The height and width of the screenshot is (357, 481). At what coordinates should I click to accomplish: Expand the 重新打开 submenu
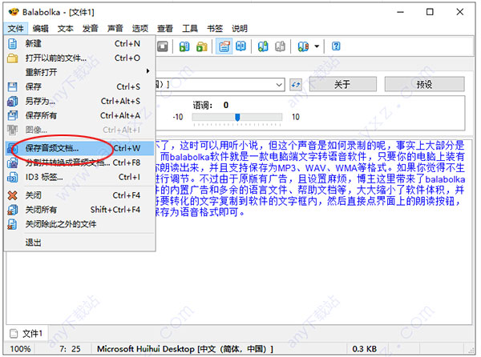click(79, 72)
